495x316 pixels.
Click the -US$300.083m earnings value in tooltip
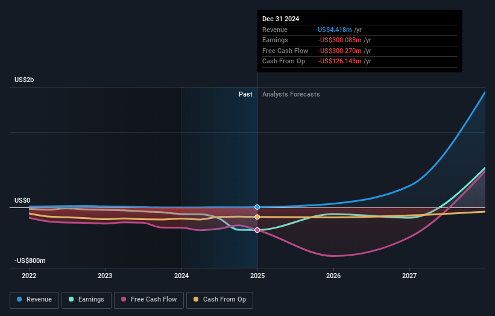(344, 40)
